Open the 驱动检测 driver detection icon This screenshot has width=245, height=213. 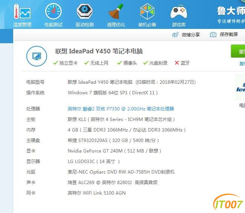[x=85, y=15]
